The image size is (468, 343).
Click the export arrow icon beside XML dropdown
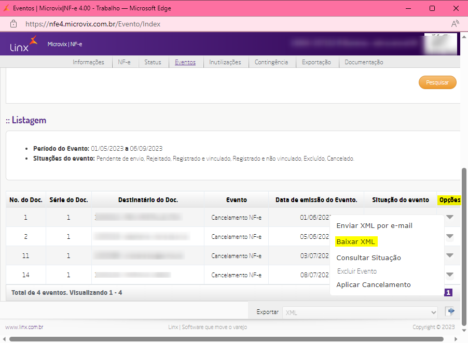pyautogui.click(x=450, y=312)
